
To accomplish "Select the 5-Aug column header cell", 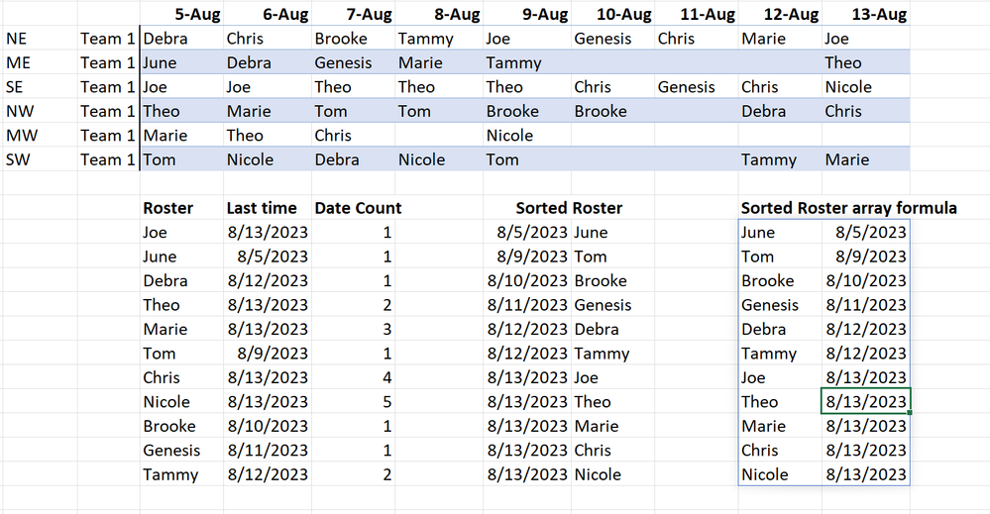I will coord(181,14).
